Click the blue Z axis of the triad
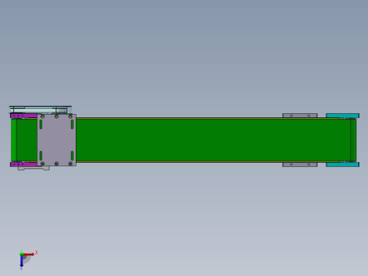368x276 pixels. pyautogui.click(x=21, y=261)
